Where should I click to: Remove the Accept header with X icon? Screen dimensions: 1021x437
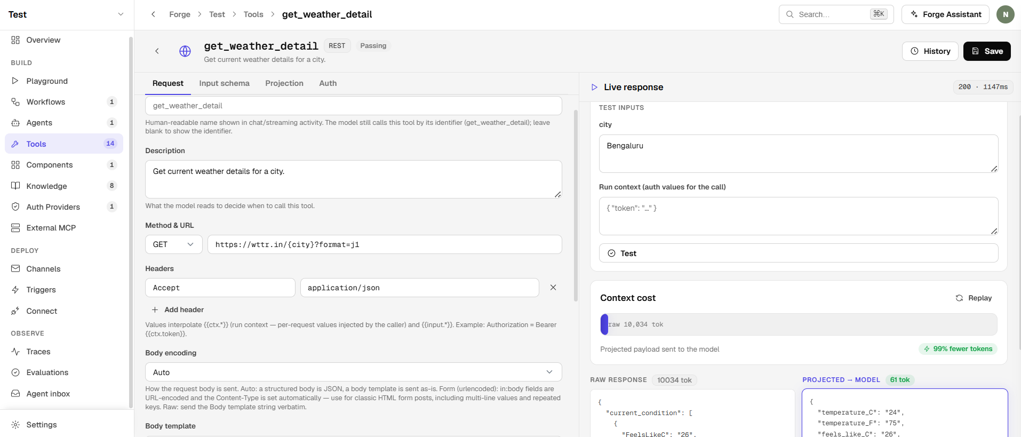(x=553, y=288)
